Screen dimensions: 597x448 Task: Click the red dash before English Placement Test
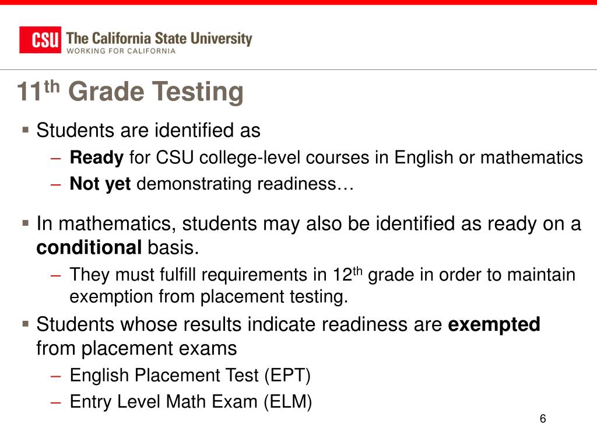[55, 376]
